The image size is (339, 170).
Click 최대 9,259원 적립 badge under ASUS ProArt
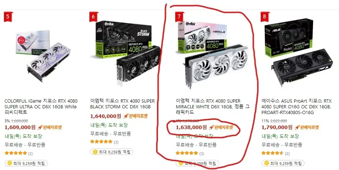tap(283, 163)
